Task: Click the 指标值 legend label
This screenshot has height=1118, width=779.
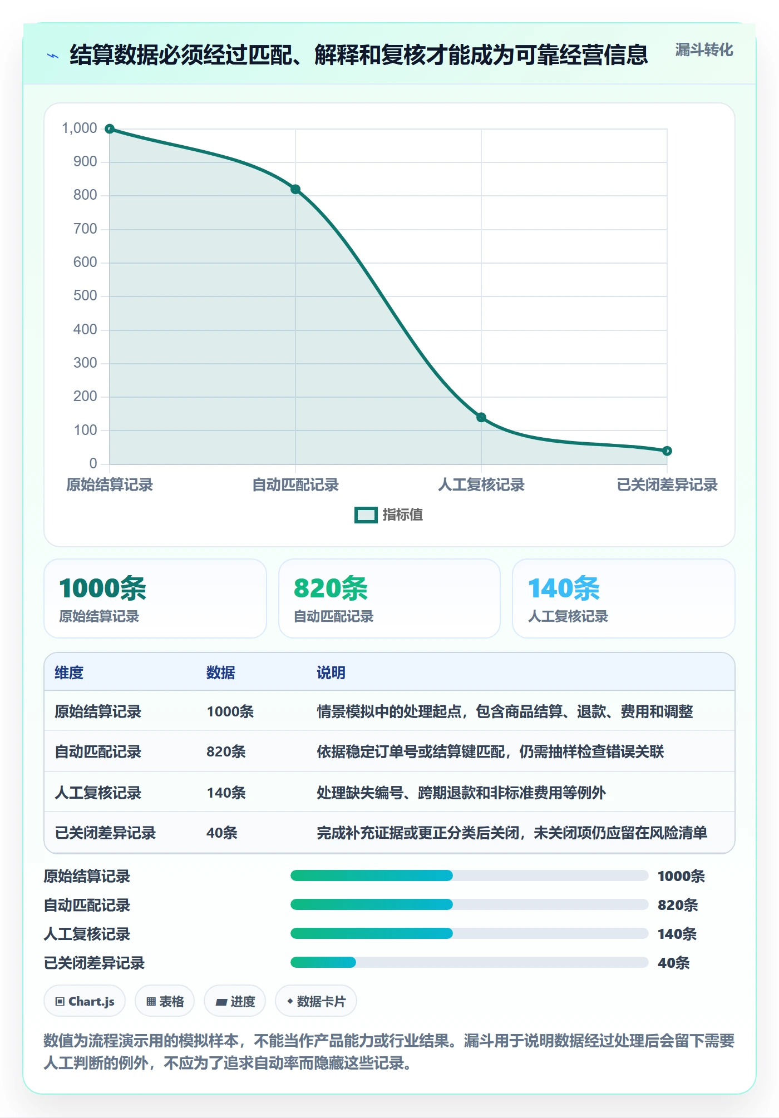Action: [403, 515]
